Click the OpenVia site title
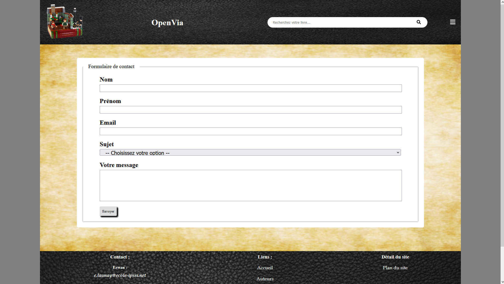 pyautogui.click(x=167, y=23)
